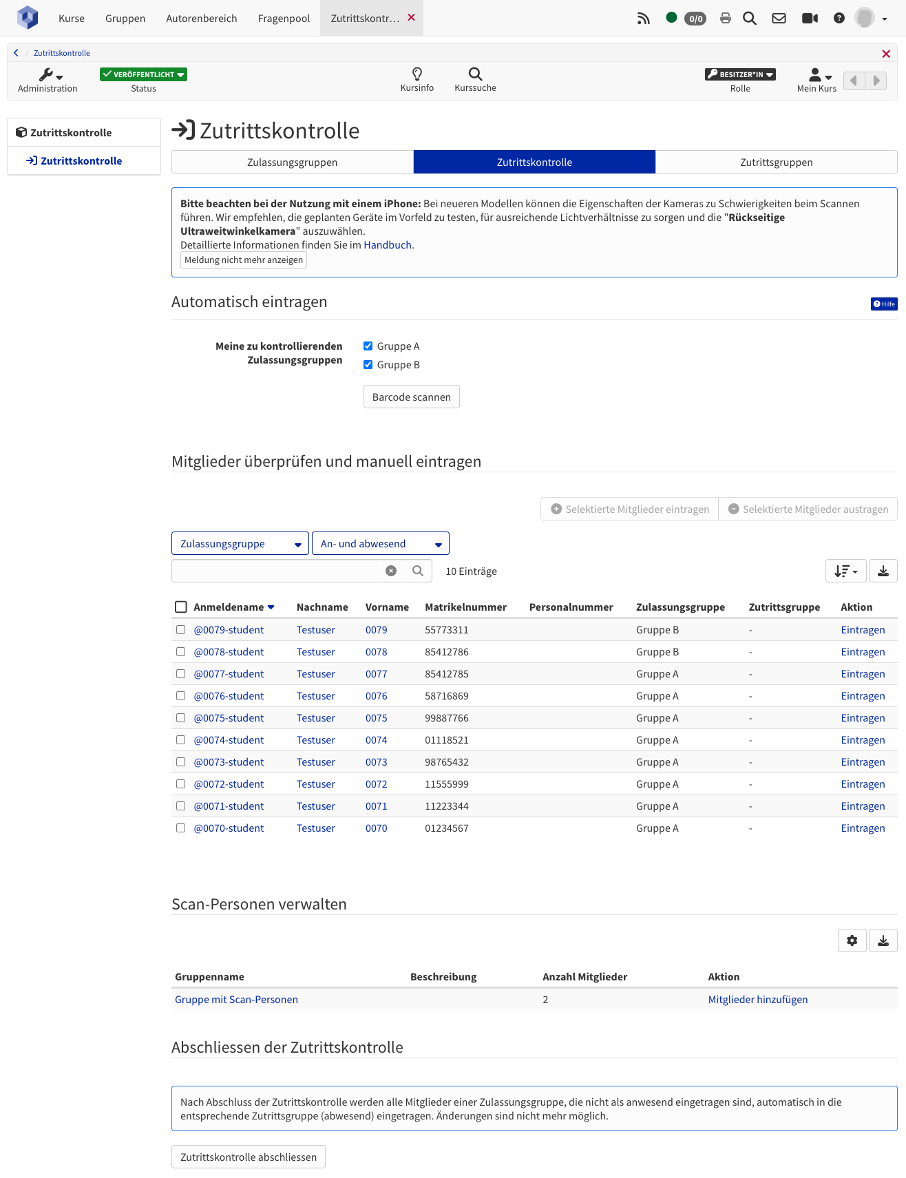Switch to the Zutrittsgruppen tab

[777, 162]
